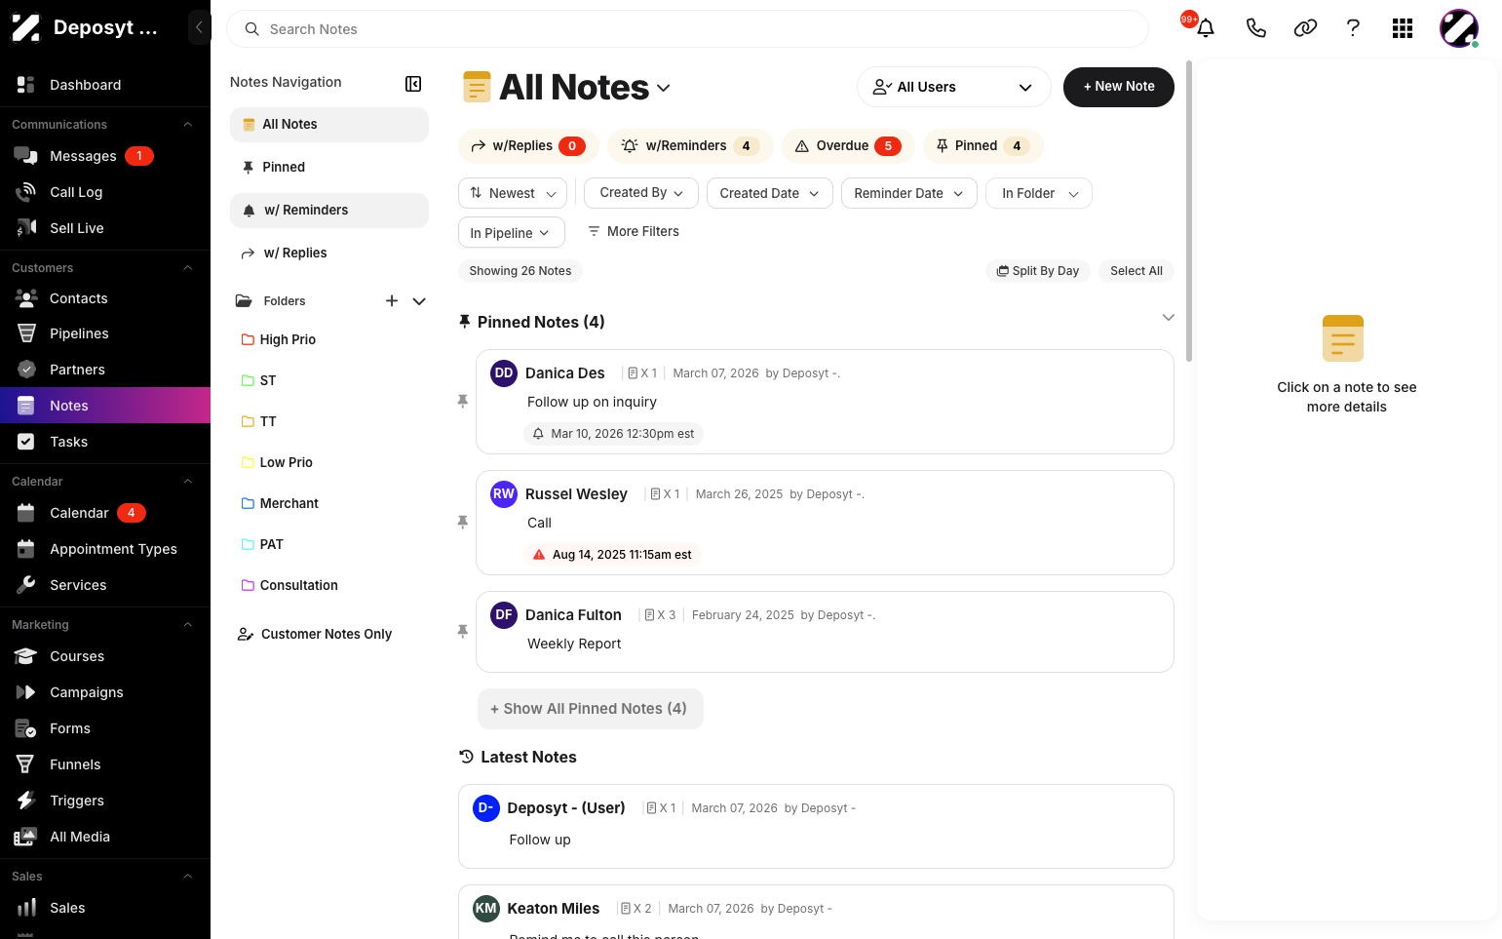Open the notifications bell
This screenshot has height=939, width=1502.
1206,28
